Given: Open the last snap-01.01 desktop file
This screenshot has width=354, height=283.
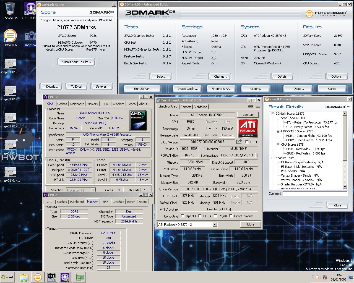Looking at the screenshot, I should pyautogui.click(x=10, y=175).
